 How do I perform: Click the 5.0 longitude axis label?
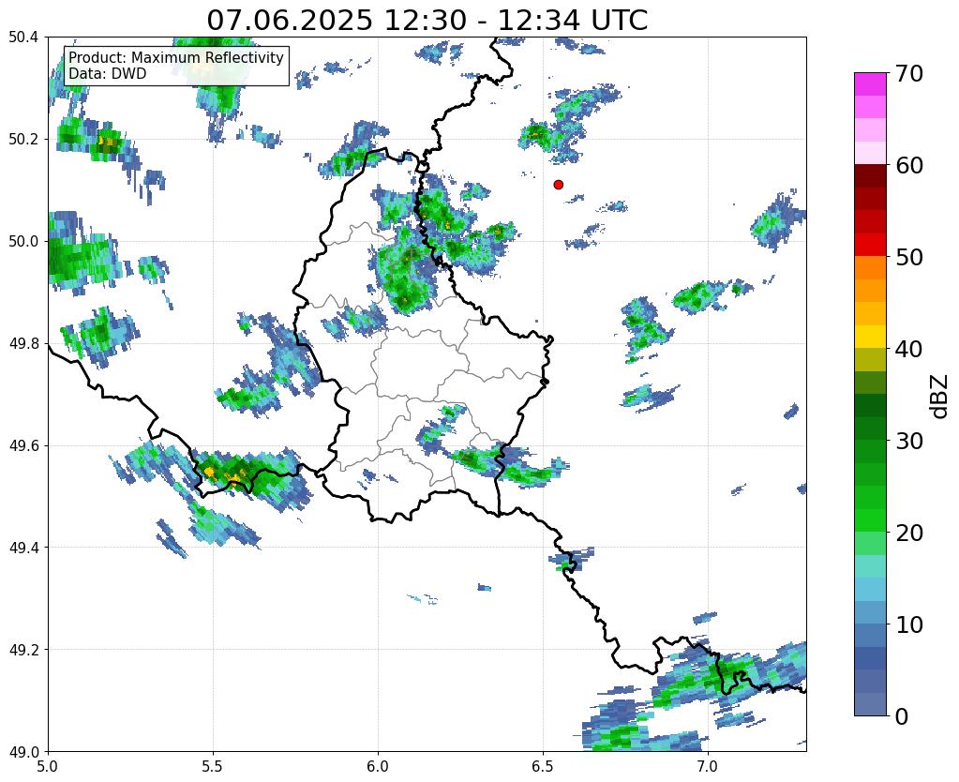pos(48,766)
